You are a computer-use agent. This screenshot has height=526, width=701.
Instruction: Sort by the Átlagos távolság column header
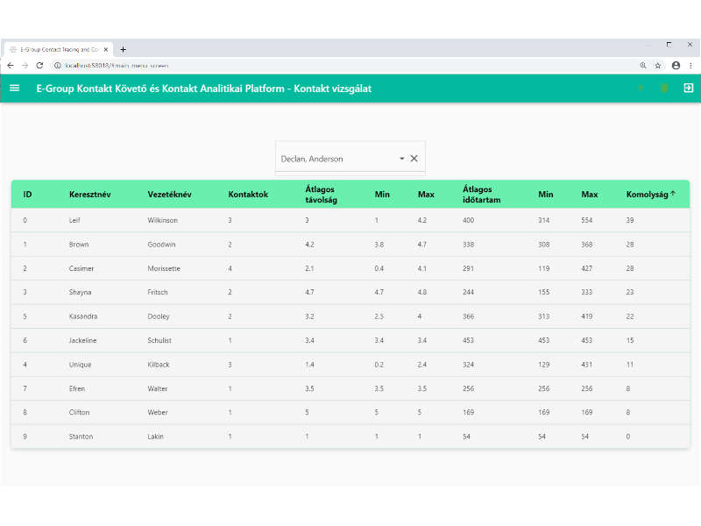(x=321, y=195)
